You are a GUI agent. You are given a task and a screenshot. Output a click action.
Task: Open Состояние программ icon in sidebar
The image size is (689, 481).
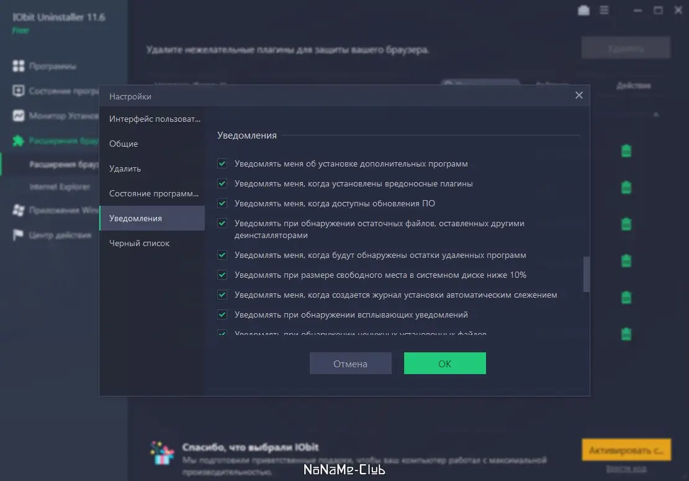[x=19, y=91]
